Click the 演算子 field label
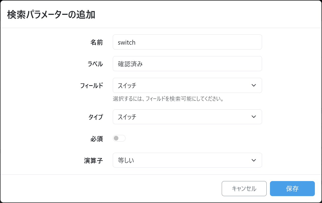322x203 pixels. coord(93,161)
